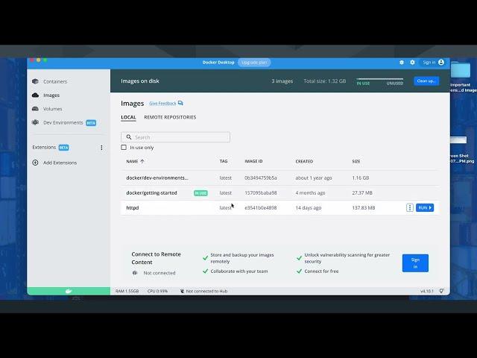
Task: Click the search magnifier icon
Action: click(x=129, y=137)
